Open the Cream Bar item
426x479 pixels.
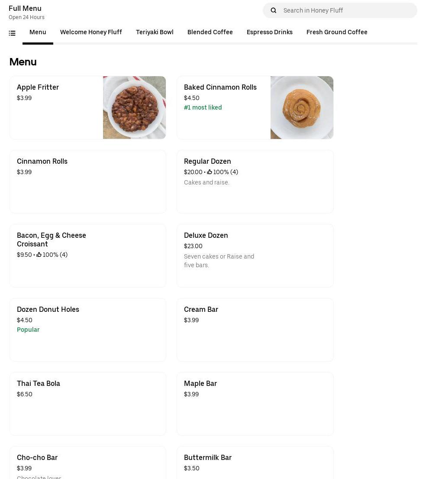tap(255, 330)
